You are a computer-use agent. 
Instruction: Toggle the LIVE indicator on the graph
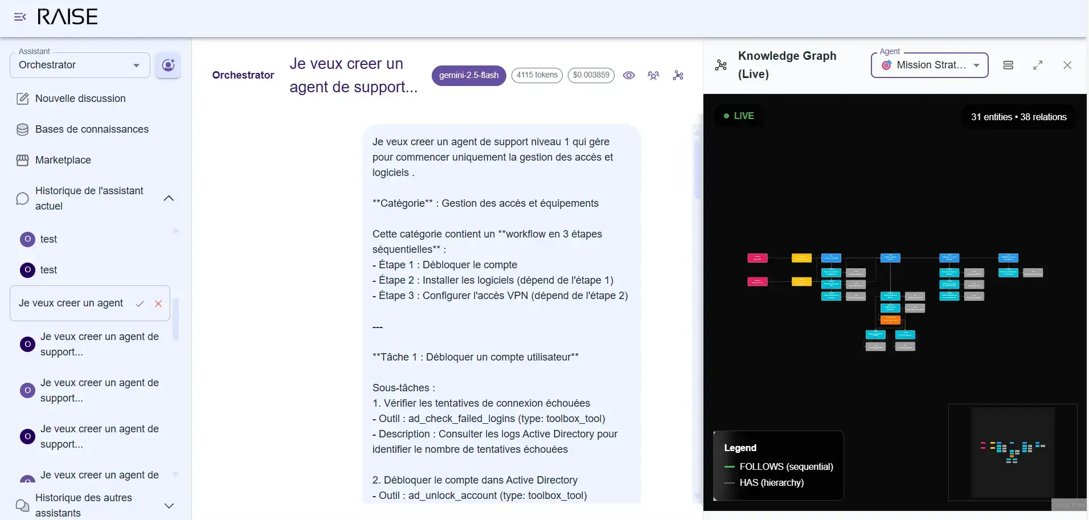[x=739, y=116]
